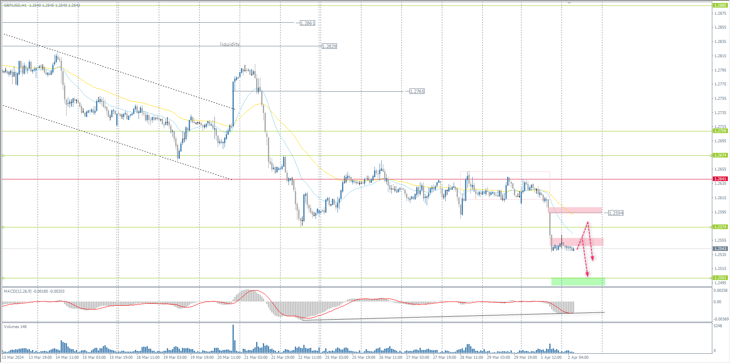730x363 pixels.
Task: Click the 1.2815 price scale value
Action: [x=721, y=56]
